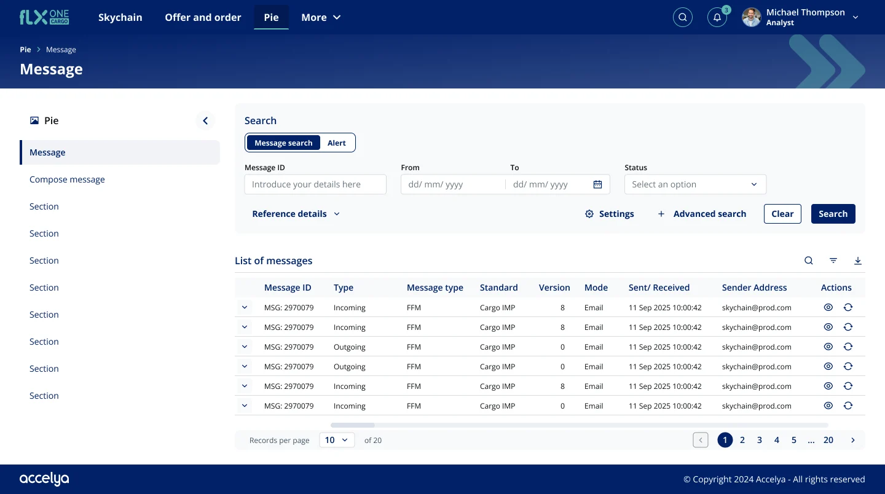The image size is (885, 494).
Task: Click Michael Thompson's profile avatar
Action: coord(752,17)
